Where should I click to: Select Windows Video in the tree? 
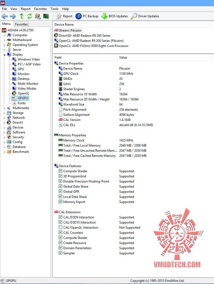click(x=29, y=59)
